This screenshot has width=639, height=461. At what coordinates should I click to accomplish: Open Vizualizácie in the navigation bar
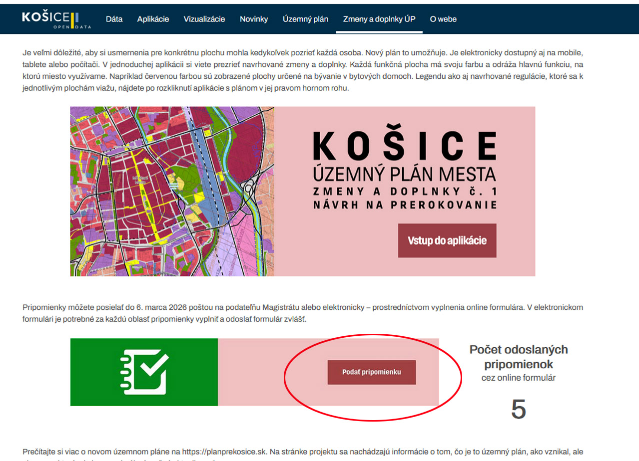click(x=204, y=19)
